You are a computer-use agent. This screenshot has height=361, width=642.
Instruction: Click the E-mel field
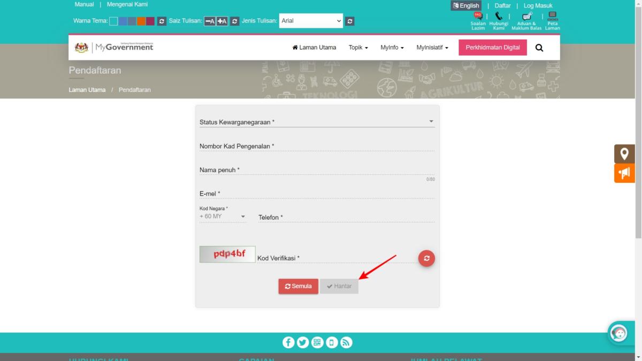click(x=317, y=194)
